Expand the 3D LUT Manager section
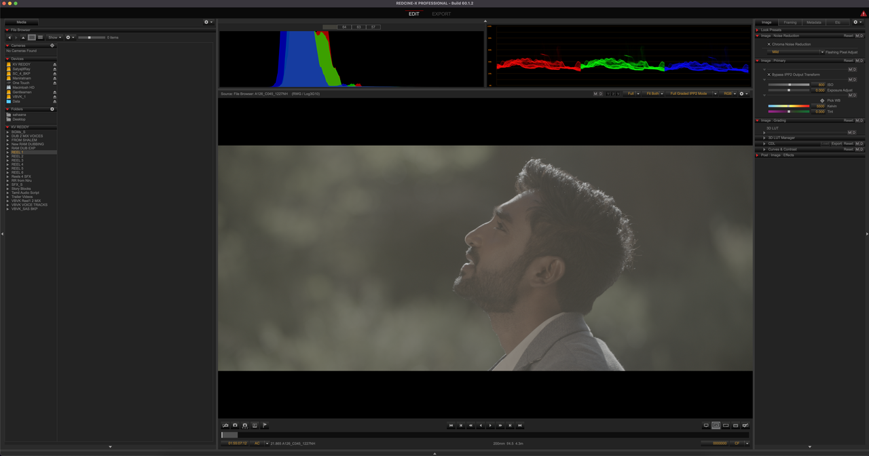869x456 pixels. coord(764,138)
